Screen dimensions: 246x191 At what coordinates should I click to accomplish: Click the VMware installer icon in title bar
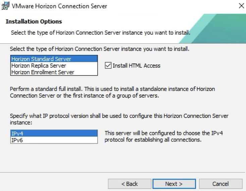tap(6, 6)
